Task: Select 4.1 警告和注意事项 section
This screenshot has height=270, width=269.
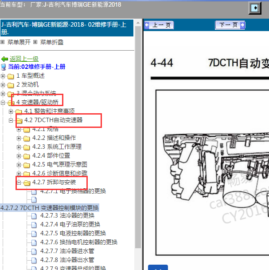Action: [50, 111]
